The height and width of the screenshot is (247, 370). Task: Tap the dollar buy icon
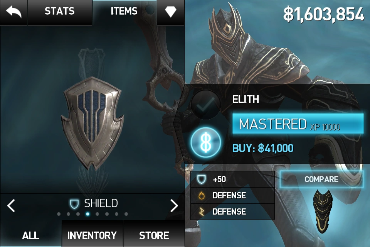(205, 142)
